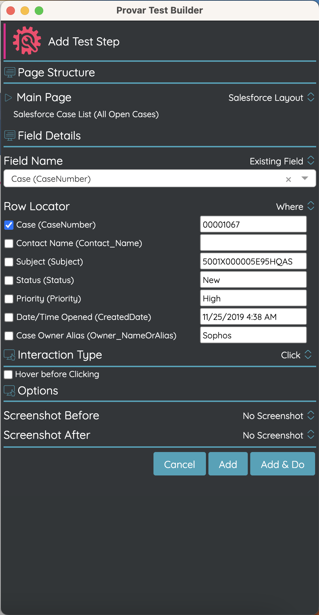The height and width of the screenshot is (615, 319).
Task: Click Salesforce Case List (All Open Cases) text
Action: (86, 114)
